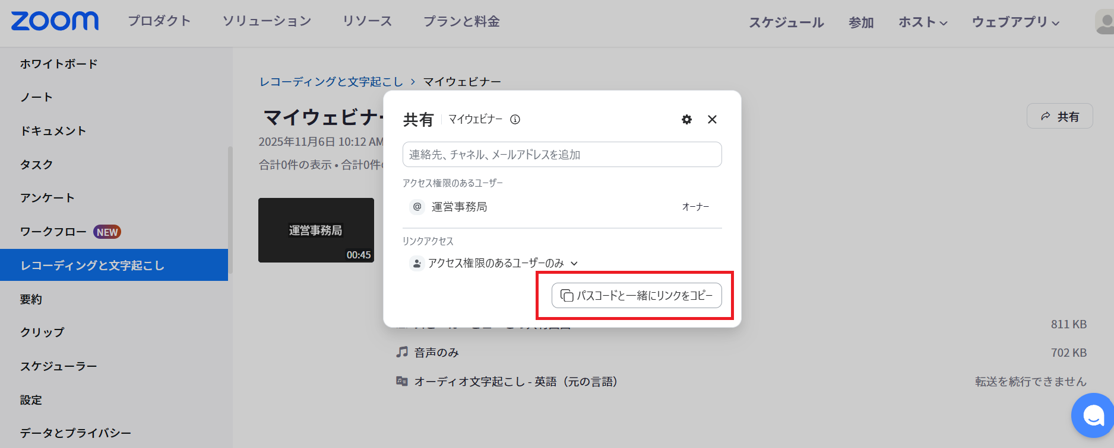The image size is (1114, 448).
Task: Open the ウェブアプリ dropdown
Action: [1015, 23]
